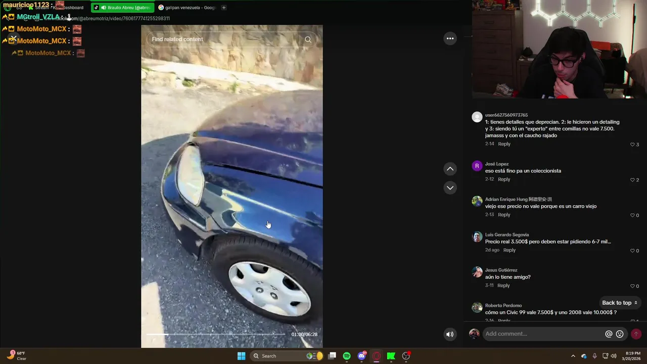Viewport: 647px width, 364px height.
Task: Click your avatar beside Add comment
Action: click(x=474, y=334)
